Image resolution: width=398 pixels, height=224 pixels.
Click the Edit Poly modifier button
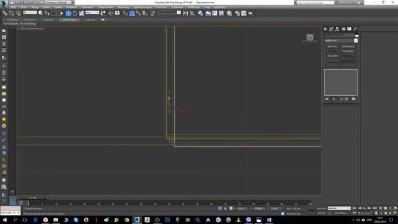tap(332, 47)
